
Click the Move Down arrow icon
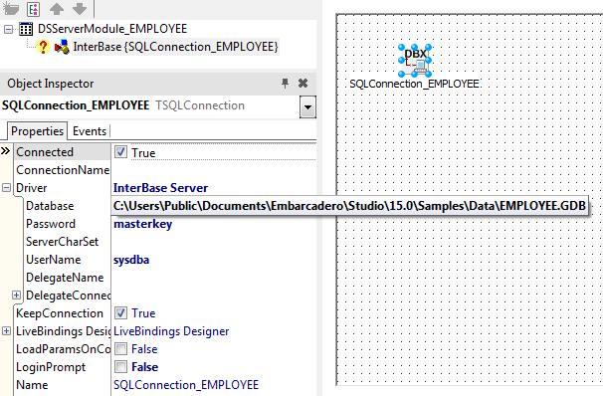pos(80,9)
